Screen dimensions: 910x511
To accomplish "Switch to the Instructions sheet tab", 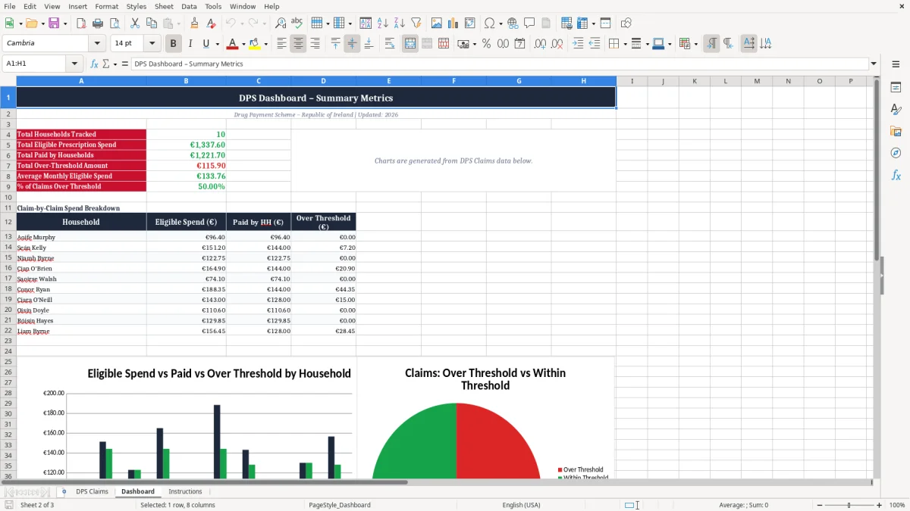I will (x=185, y=491).
